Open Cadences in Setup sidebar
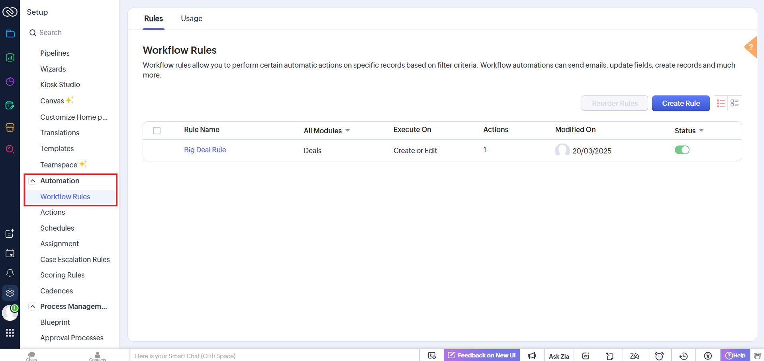The height and width of the screenshot is (361, 764). coord(57,291)
